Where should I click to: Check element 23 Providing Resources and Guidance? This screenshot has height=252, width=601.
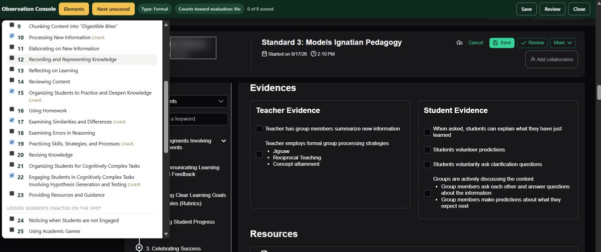pyautogui.click(x=12, y=194)
